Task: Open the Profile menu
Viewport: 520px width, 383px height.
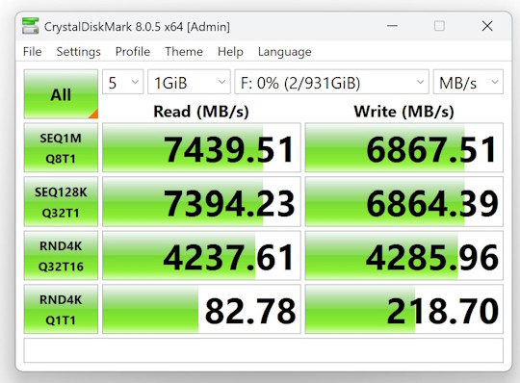Action: click(x=133, y=52)
